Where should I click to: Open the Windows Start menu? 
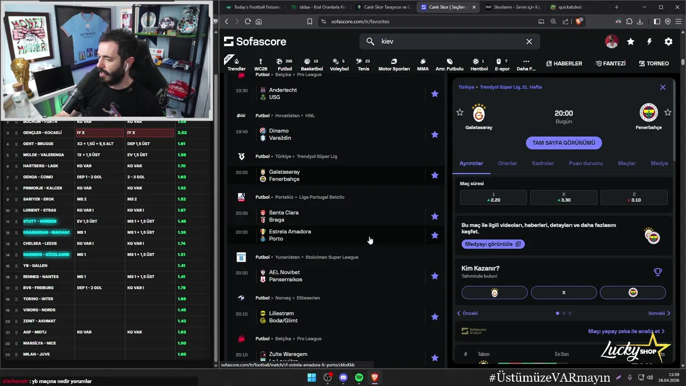pyautogui.click(x=311, y=377)
